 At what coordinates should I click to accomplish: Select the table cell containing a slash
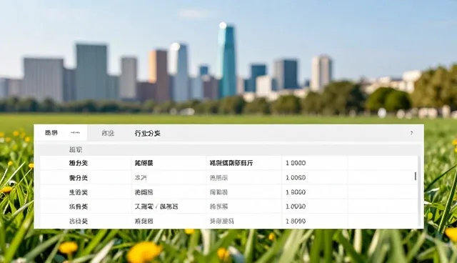pyautogui.click(x=169, y=207)
